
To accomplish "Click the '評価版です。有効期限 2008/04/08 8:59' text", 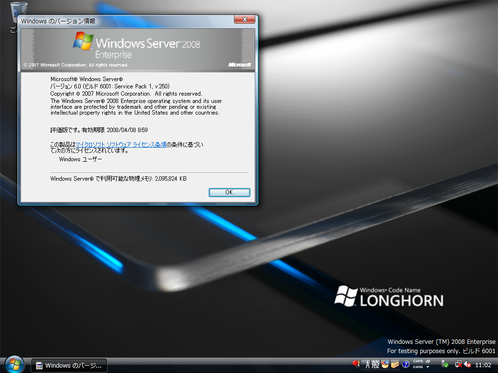I will [99, 130].
